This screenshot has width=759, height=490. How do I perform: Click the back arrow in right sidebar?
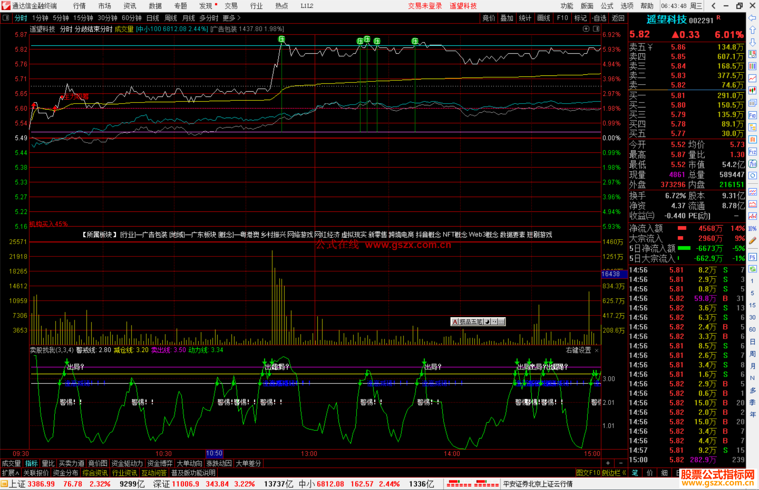pyautogui.click(x=752, y=18)
